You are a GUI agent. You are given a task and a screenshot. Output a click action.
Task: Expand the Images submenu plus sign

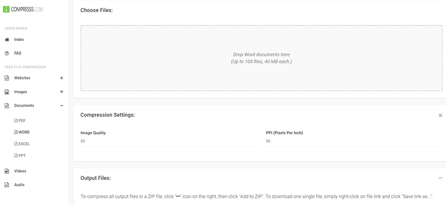(62, 92)
